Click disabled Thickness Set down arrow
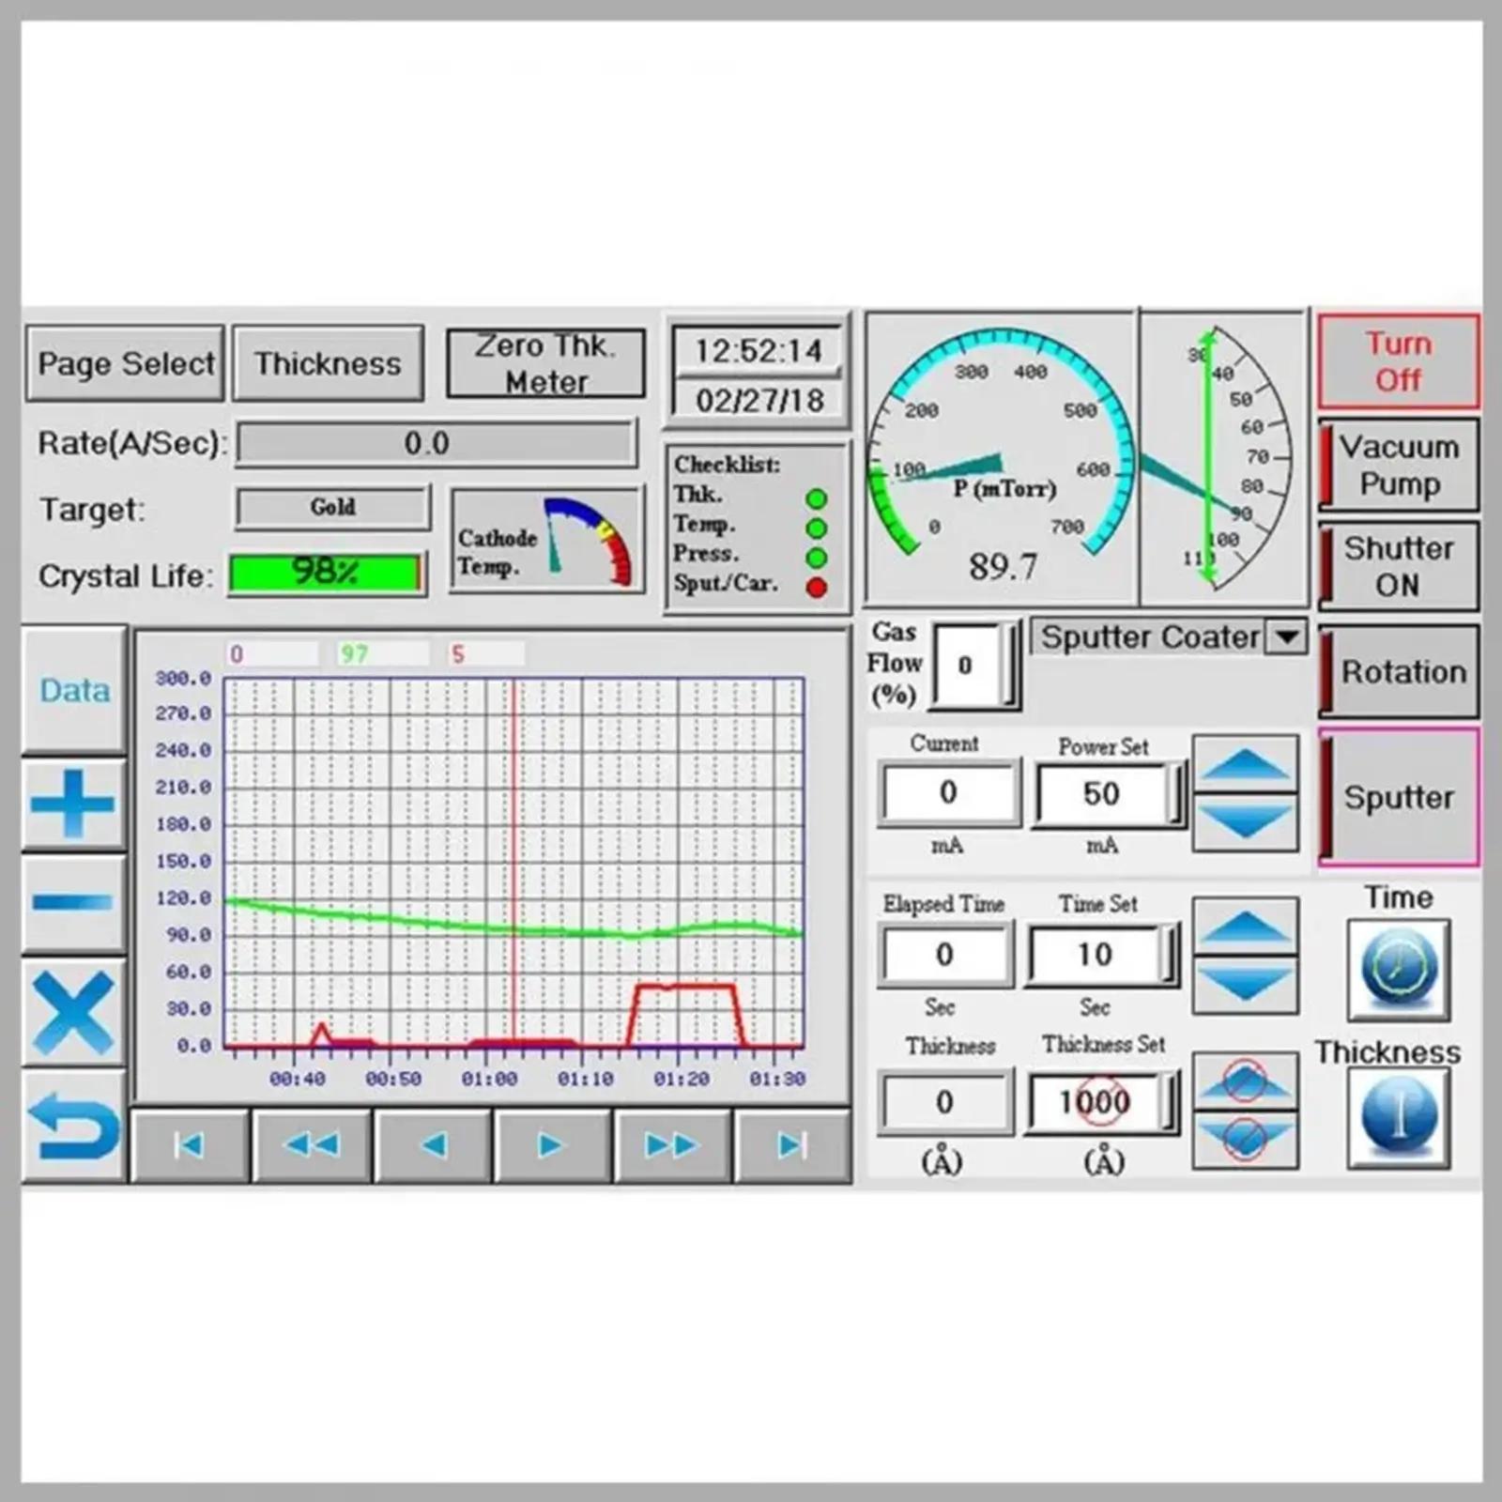 pyautogui.click(x=1246, y=1140)
